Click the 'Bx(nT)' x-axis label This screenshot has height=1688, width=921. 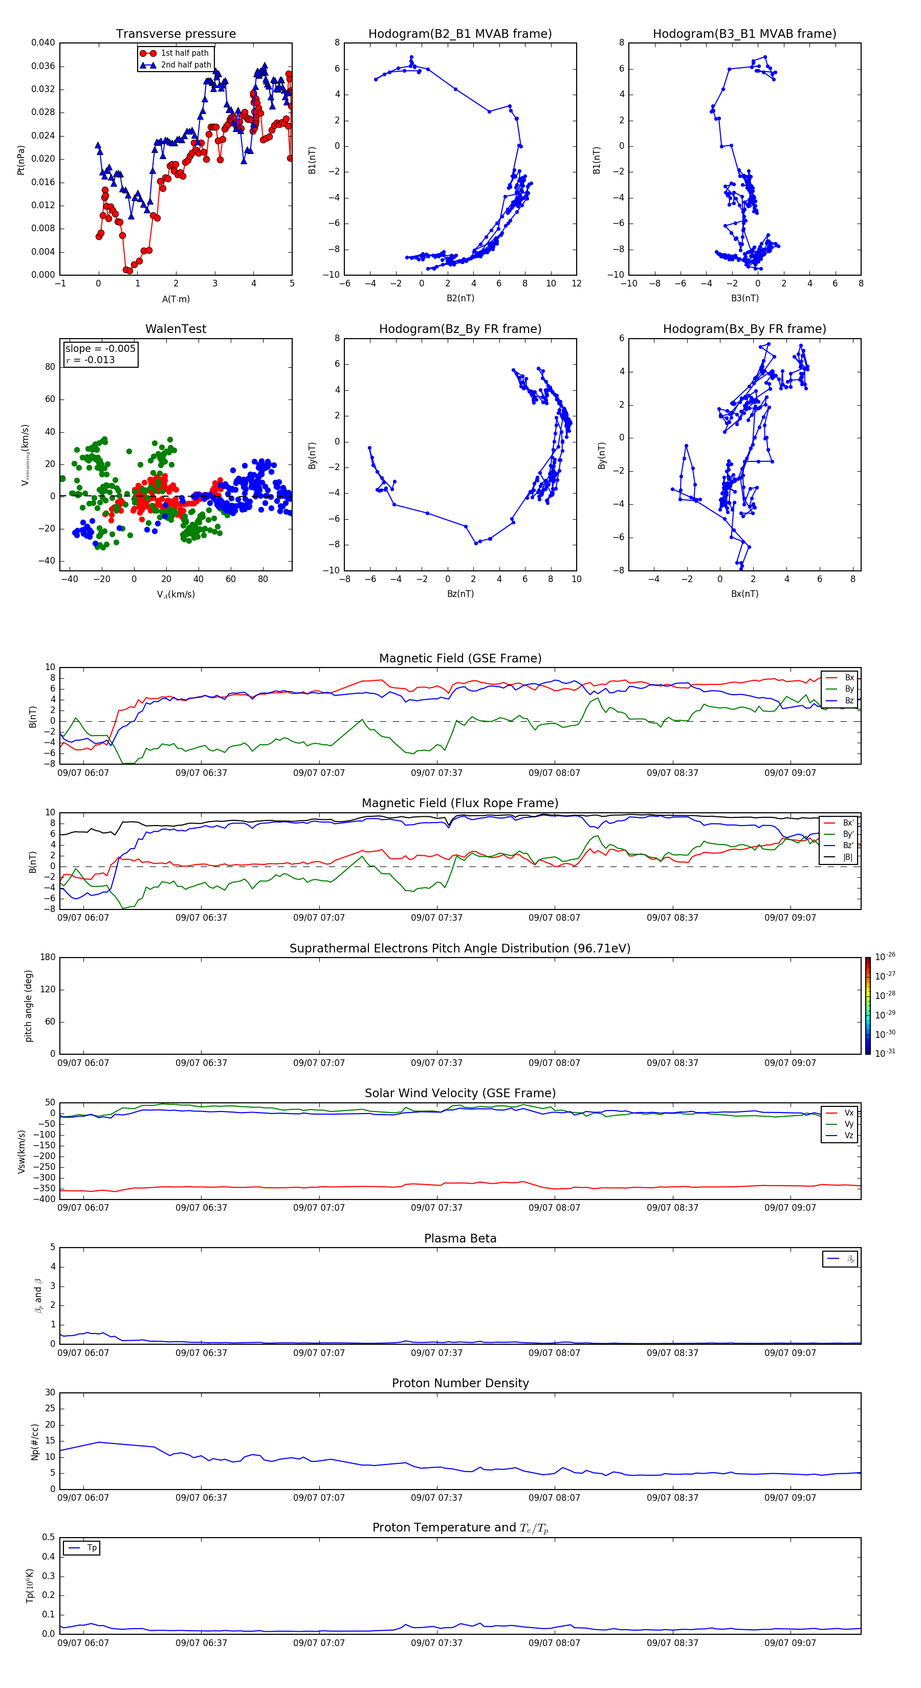pos(744,594)
